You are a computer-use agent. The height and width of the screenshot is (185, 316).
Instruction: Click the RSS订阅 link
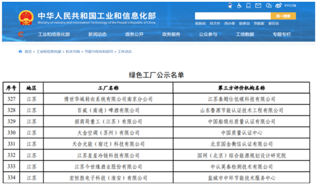click(x=290, y=6)
